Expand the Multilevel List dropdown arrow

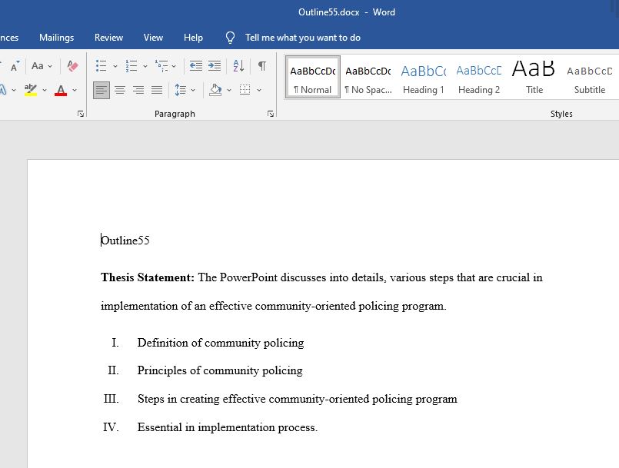coord(174,66)
